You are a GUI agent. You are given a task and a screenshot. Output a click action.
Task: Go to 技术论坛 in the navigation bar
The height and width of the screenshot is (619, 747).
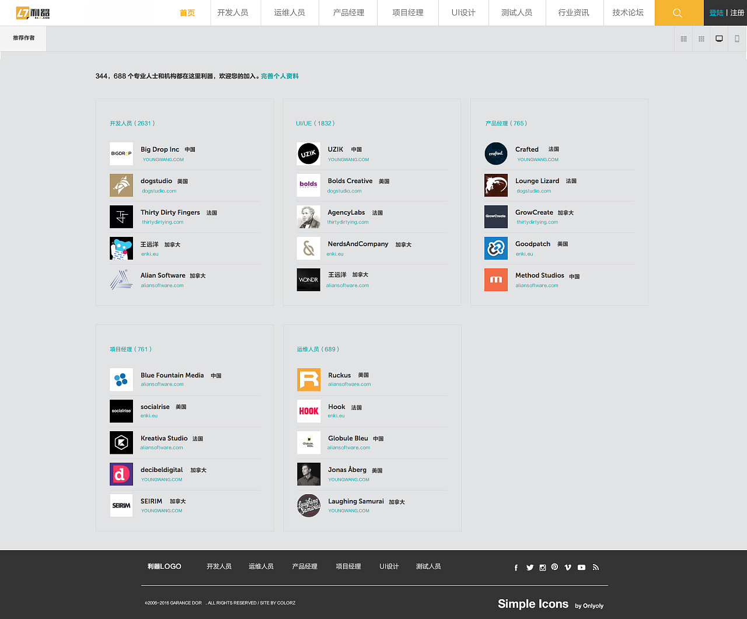tap(628, 13)
